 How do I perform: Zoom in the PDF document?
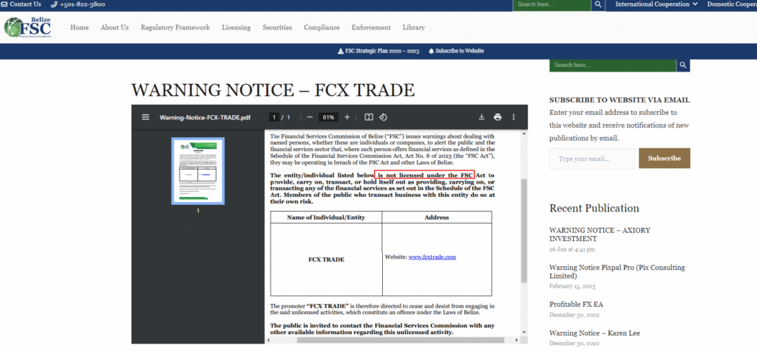click(x=347, y=117)
